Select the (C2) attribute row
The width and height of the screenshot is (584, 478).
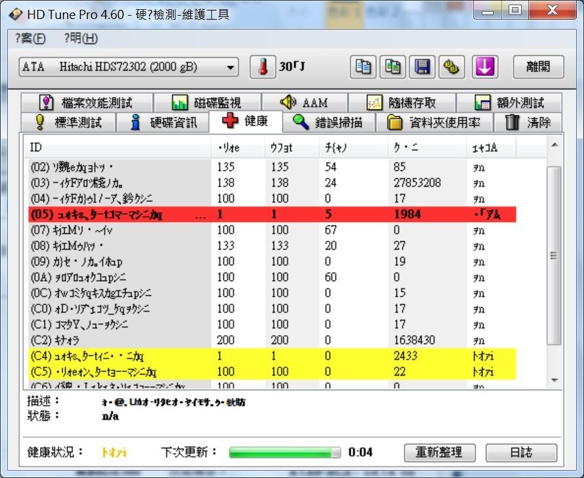[272, 340]
